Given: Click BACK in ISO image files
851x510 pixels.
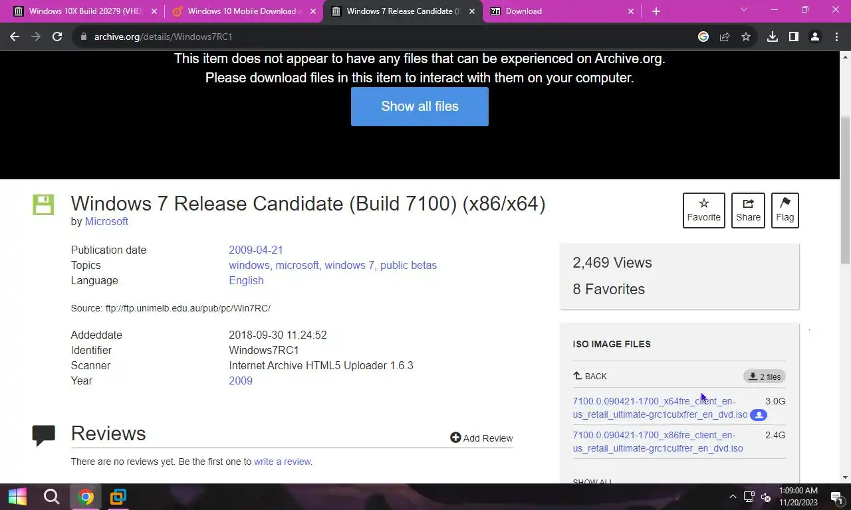Looking at the screenshot, I should [590, 376].
